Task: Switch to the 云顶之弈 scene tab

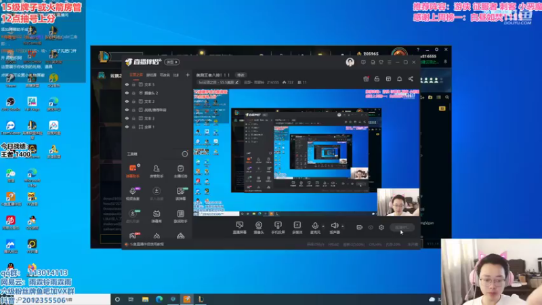Action: coord(136,75)
